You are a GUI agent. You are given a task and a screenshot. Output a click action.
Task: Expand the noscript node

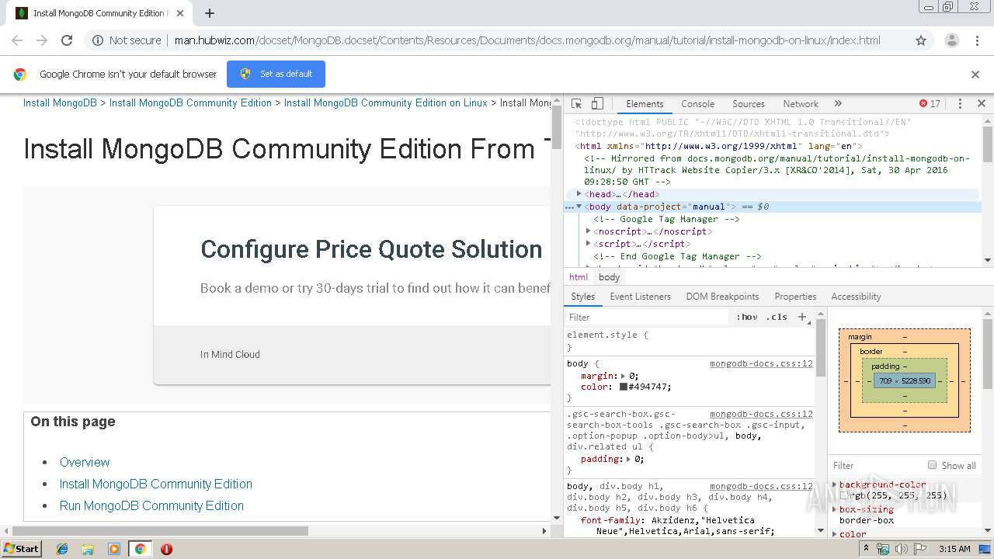coord(589,231)
